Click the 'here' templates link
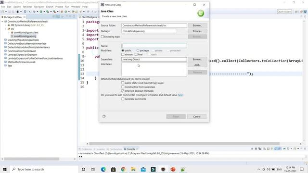 coord(180,95)
